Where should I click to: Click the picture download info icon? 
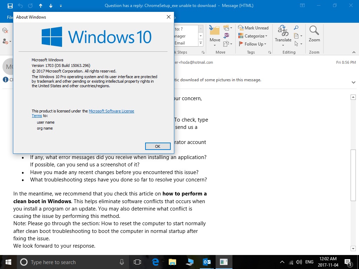6,80
